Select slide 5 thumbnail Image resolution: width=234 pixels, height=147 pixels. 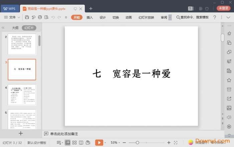pos(22,119)
